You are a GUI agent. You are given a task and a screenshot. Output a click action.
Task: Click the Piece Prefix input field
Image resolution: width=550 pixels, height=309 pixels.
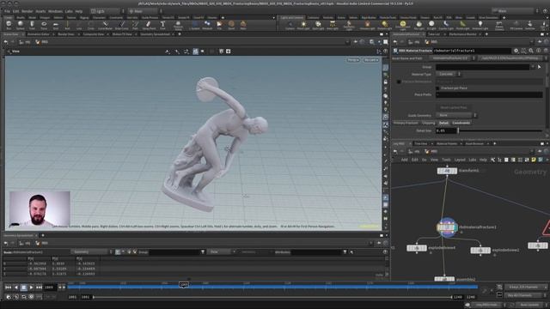[489, 95]
